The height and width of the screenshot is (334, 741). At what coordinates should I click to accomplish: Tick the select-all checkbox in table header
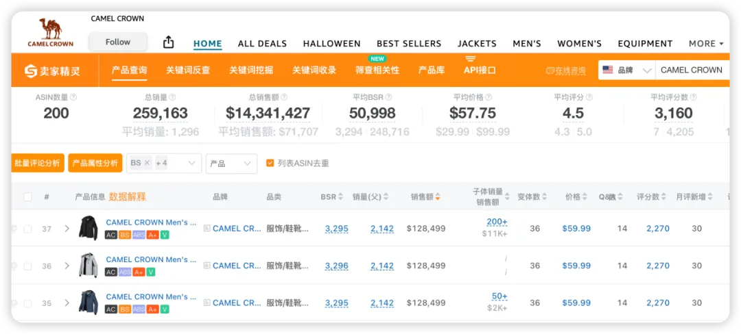28,197
